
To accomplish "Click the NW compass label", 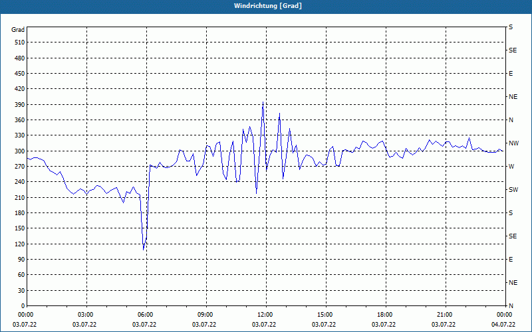I will click(x=513, y=143).
